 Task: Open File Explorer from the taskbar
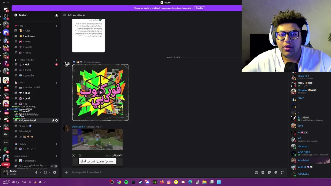tap(204, 182)
